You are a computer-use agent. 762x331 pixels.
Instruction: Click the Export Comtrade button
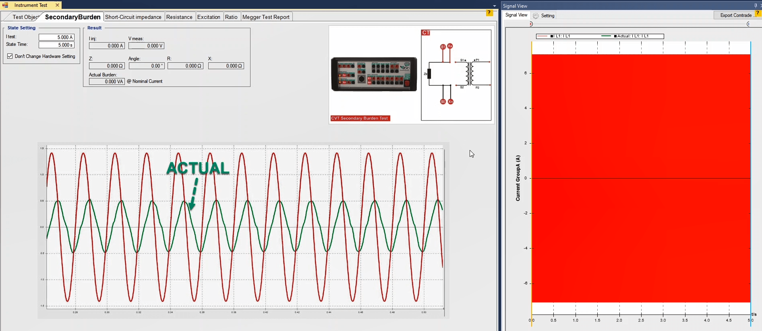click(735, 15)
